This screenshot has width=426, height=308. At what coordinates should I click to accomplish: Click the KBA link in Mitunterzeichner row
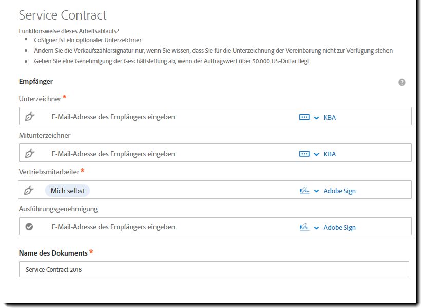click(x=330, y=154)
